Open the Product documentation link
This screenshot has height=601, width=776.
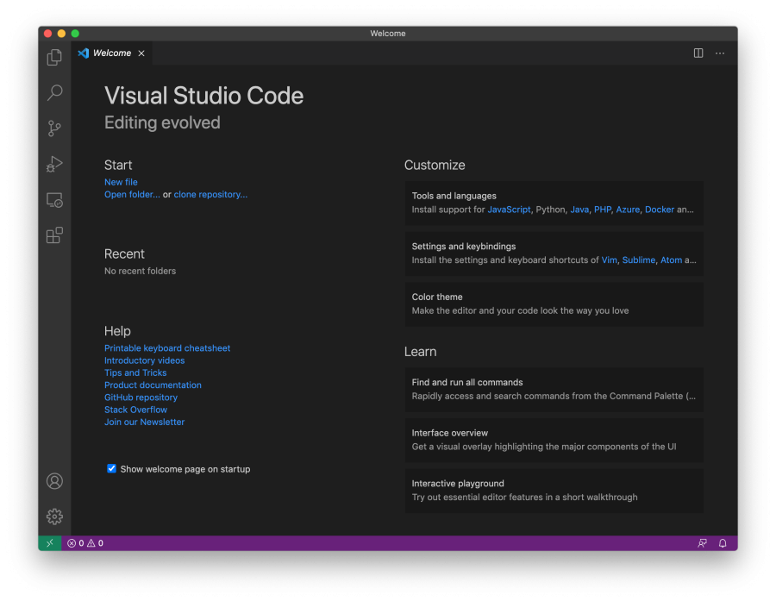coord(153,385)
